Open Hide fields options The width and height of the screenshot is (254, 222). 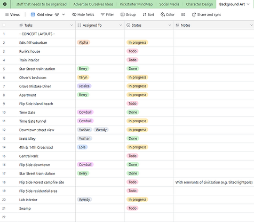(83, 14)
